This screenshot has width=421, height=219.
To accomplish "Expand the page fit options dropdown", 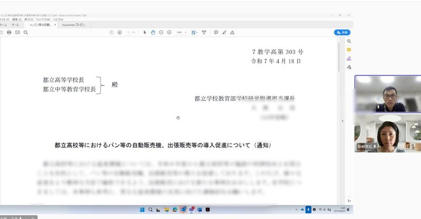I will click(195, 32).
